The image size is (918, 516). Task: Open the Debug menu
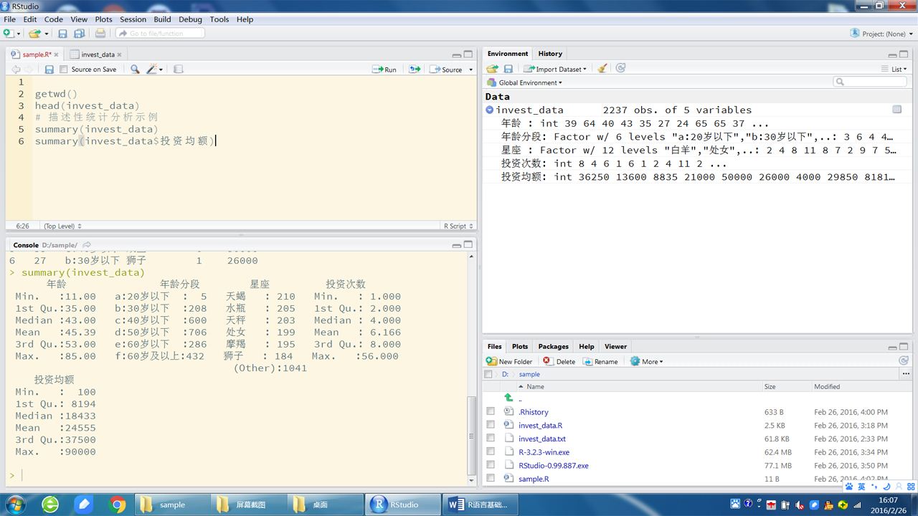tap(190, 19)
